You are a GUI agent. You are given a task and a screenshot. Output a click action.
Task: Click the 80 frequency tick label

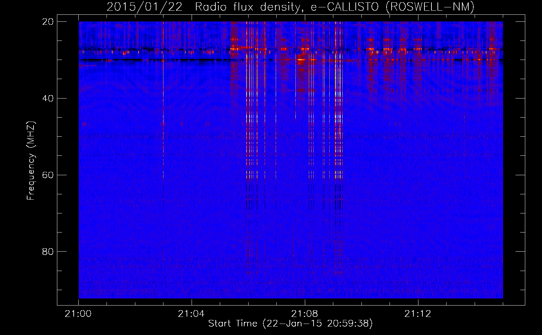point(48,252)
